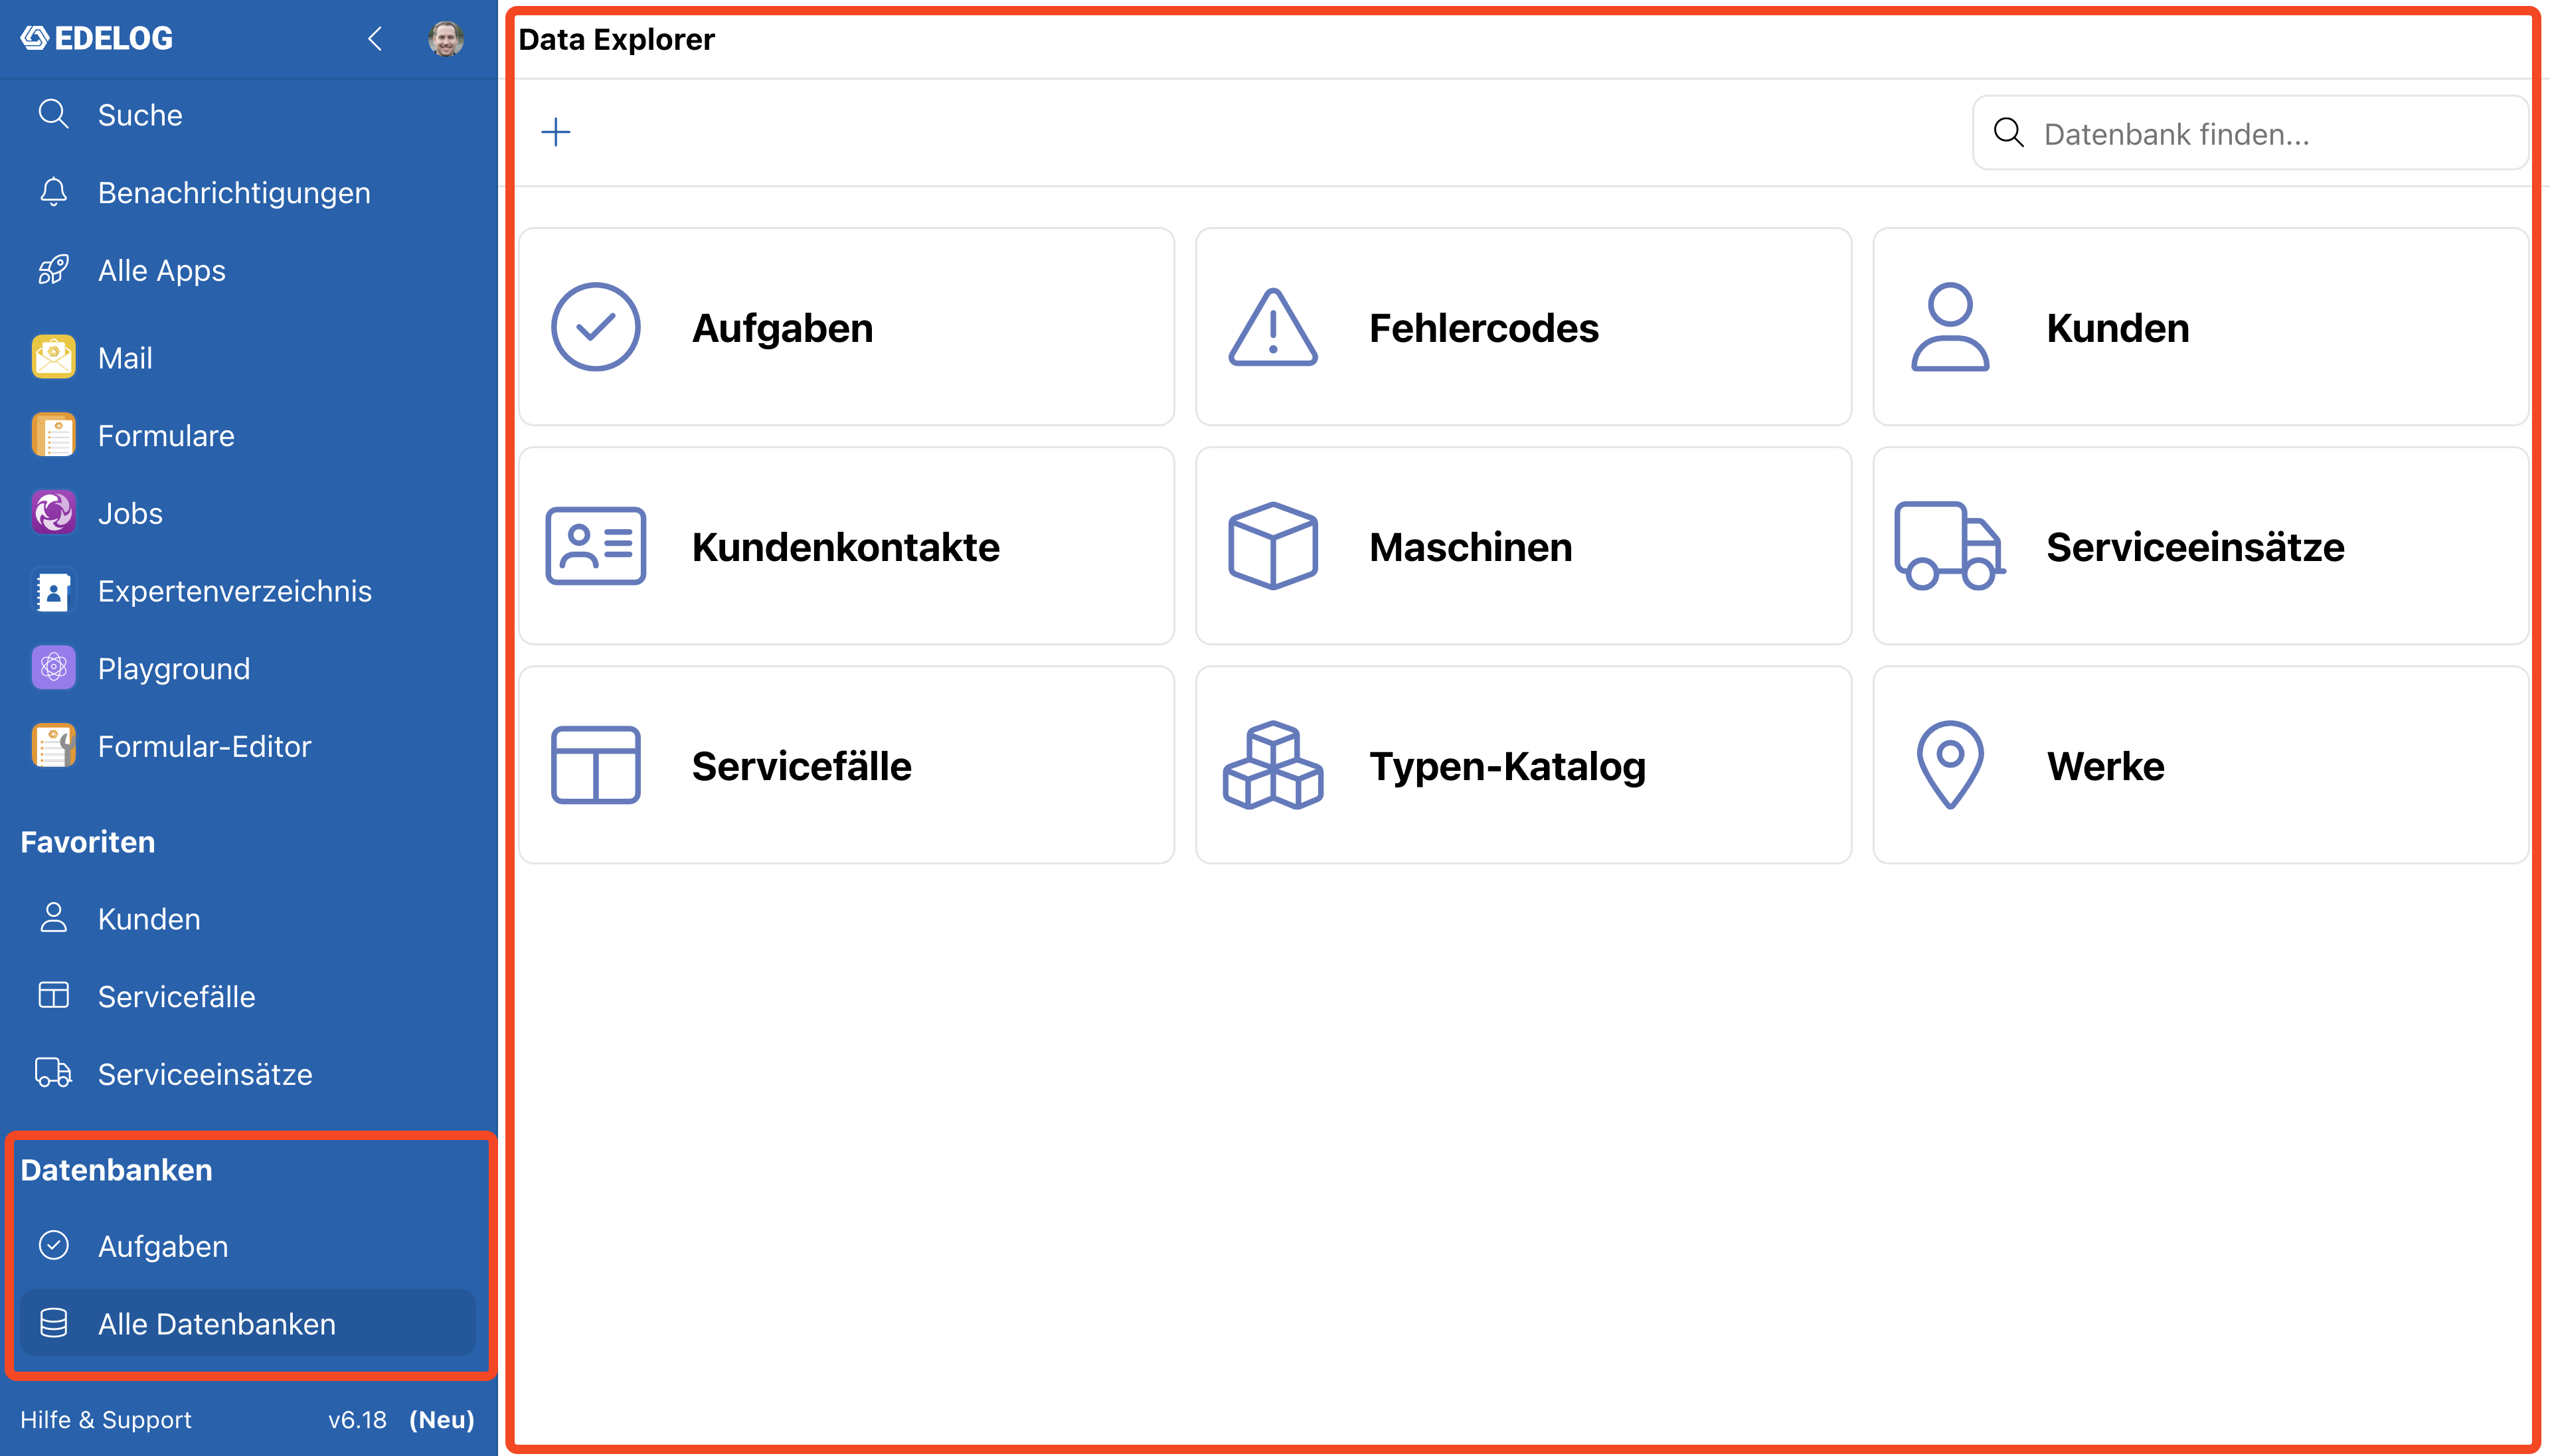Viewport: 2550px width, 1456px height.
Task: Click the (Neu) version label
Action: [x=442, y=1419]
